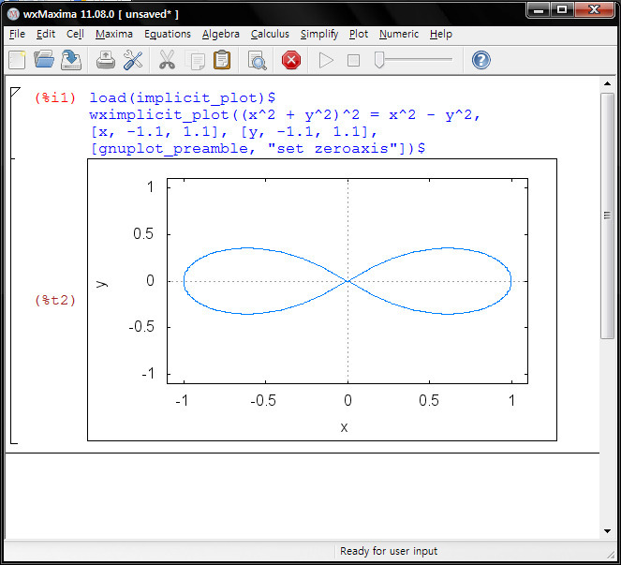Click the lemniscate plot image
Image resolution: width=621 pixels, height=565 pixels.
tap(322, 300)
